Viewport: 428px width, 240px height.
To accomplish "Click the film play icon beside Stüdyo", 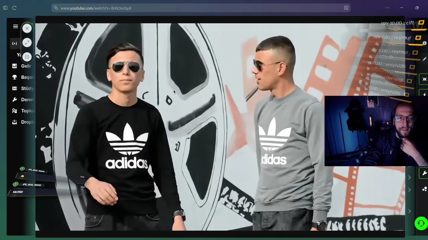I will [x=14, y=88].
